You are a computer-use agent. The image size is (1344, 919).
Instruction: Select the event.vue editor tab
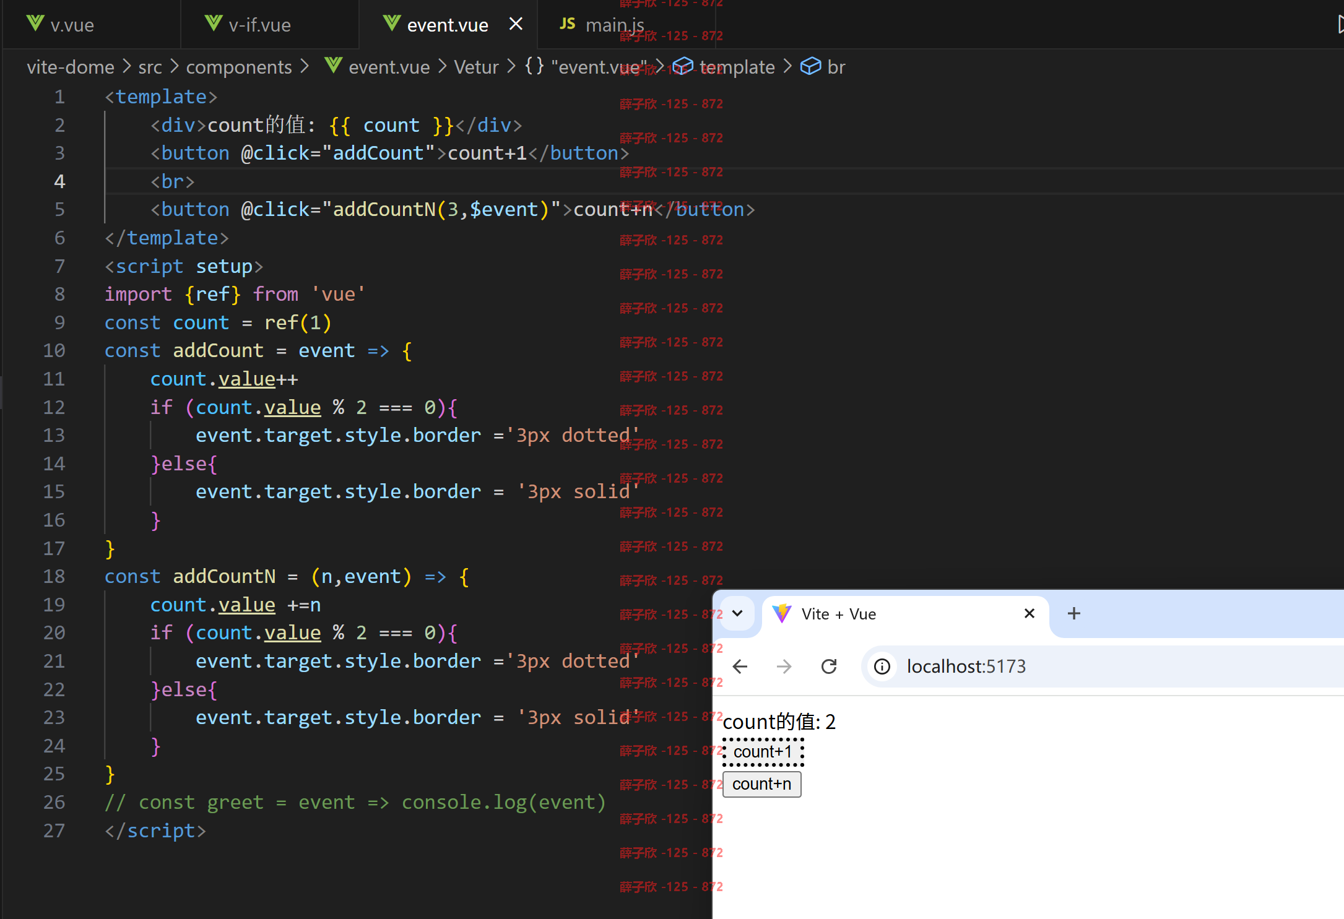click(x=447, y=25)
